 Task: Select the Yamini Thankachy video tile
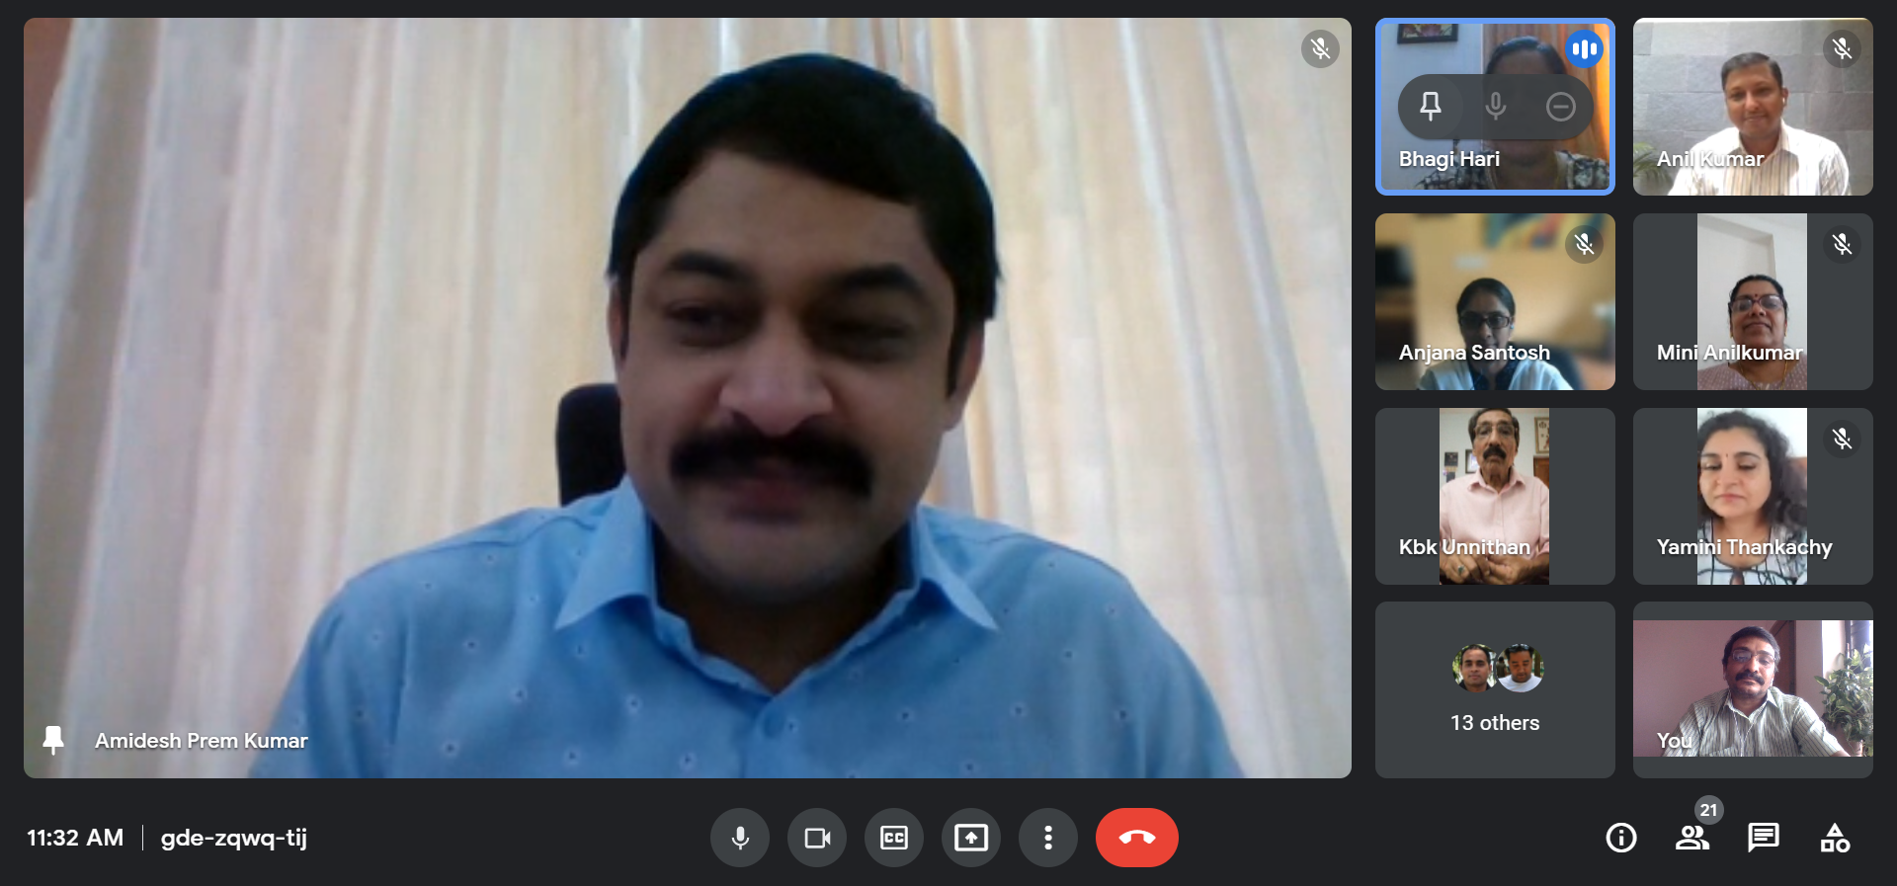coord(1753,496)
